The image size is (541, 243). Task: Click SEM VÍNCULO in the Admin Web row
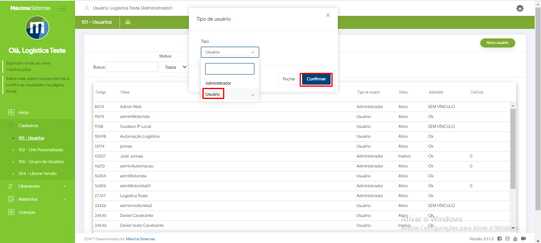pyautogui.click(x=441, y=107)
